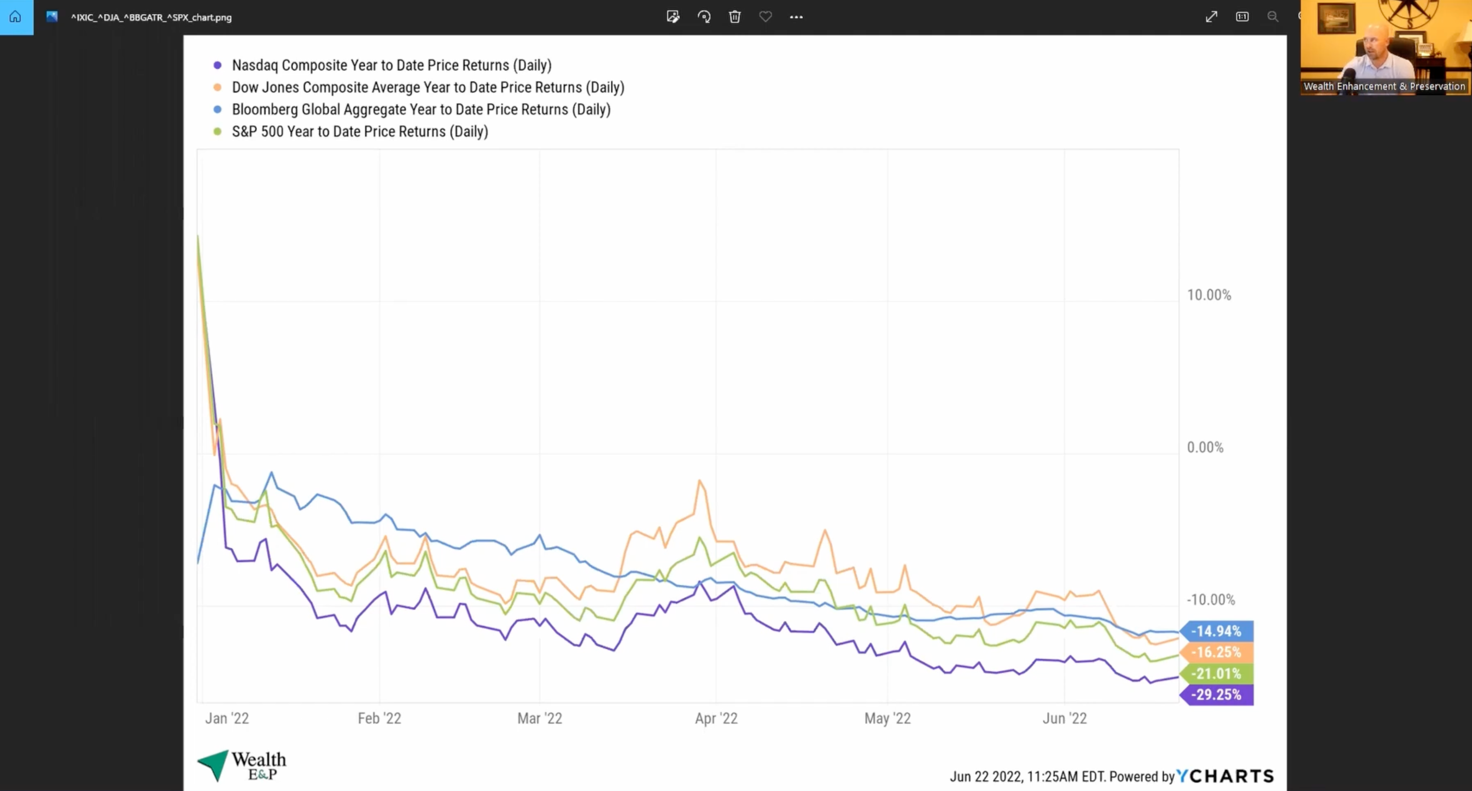Click the purple -29.25% value label
This screenshot has width=1472, height=791.
tap(1217, 695)
